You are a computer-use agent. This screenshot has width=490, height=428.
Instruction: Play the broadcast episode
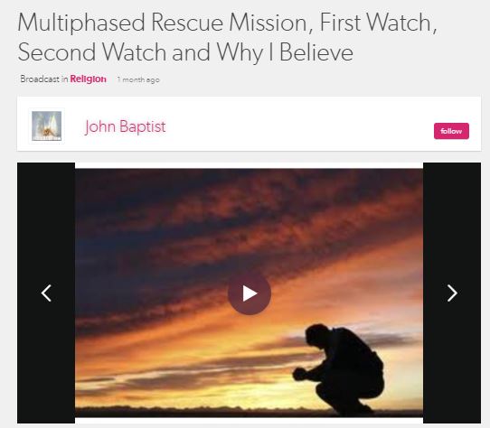[249, 293]
